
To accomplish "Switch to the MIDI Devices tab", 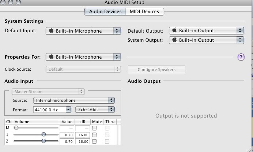I will (x=145, y=12).
